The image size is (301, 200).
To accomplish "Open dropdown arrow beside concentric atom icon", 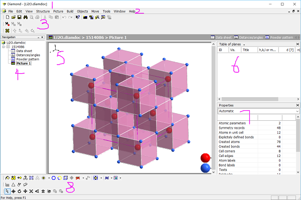I will (49, 178).
